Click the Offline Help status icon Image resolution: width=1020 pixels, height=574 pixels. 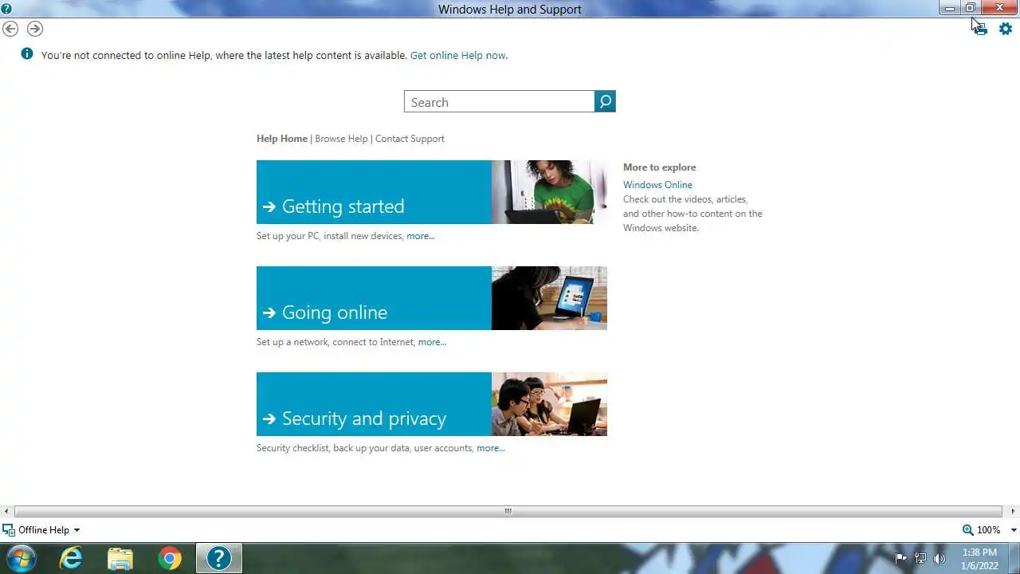click(x=9, y=530)
